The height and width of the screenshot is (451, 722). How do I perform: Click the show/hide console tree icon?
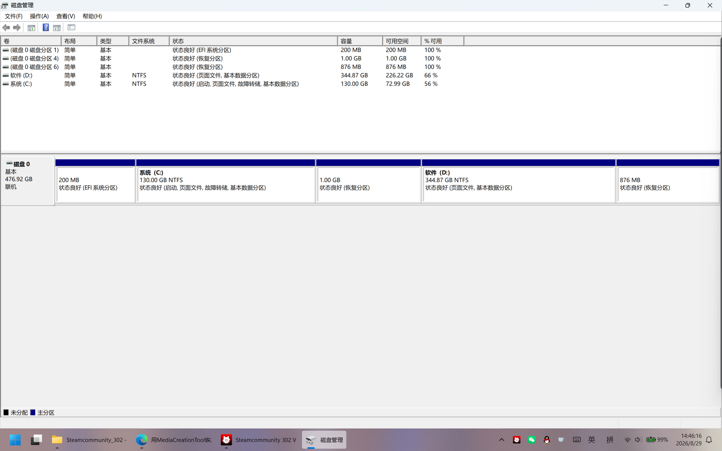click(x=32, y=27)
